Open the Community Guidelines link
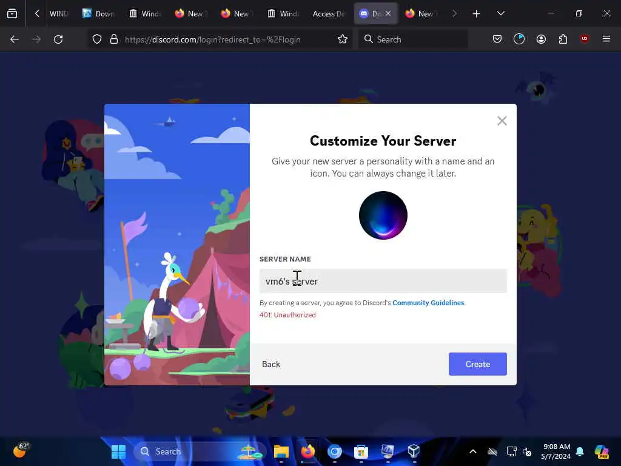Image resolution: width=621 pixels, height=466 pixels. point(428,303)
